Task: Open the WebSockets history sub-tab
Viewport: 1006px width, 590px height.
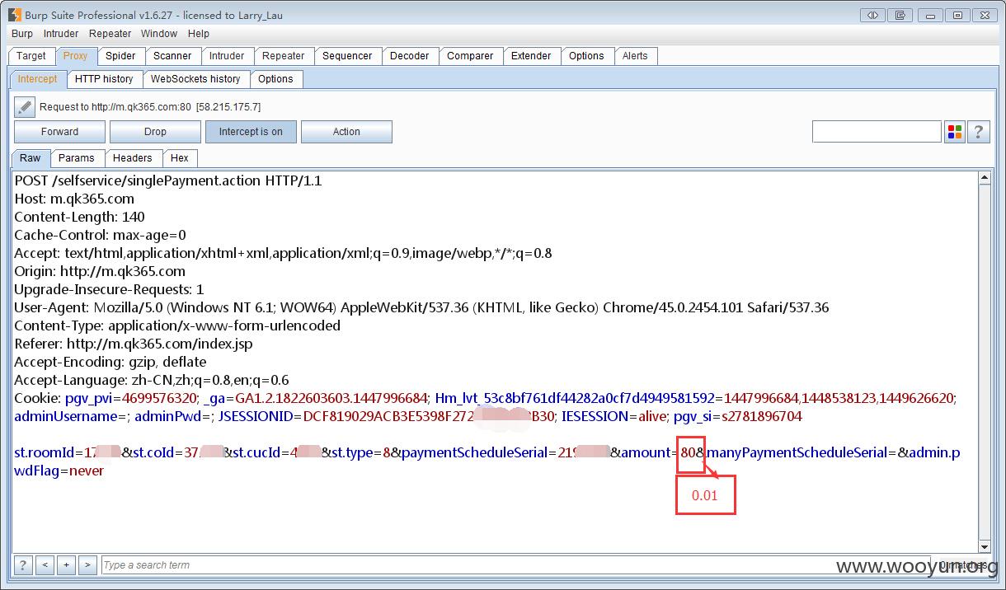Action: pos(195,79)
